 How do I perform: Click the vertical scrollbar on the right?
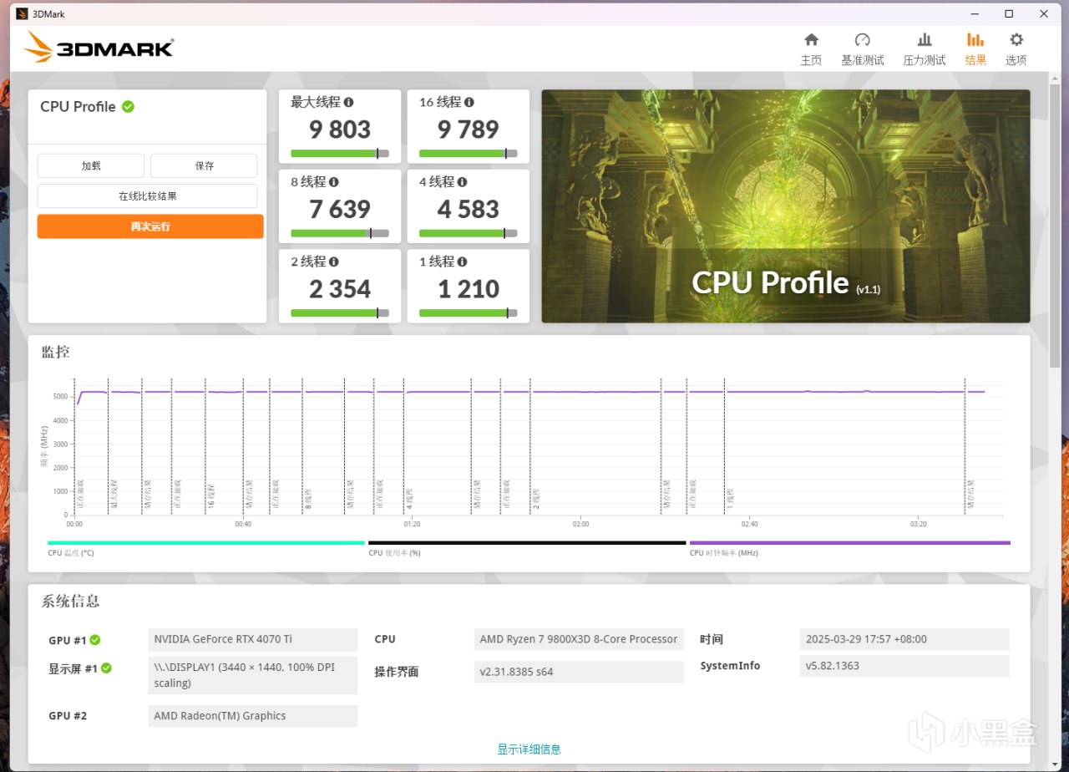tap(1054, 226)
